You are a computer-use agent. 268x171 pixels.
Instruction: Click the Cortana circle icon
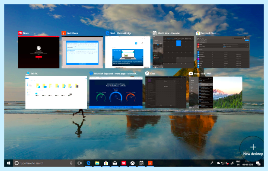click(16, 163)
